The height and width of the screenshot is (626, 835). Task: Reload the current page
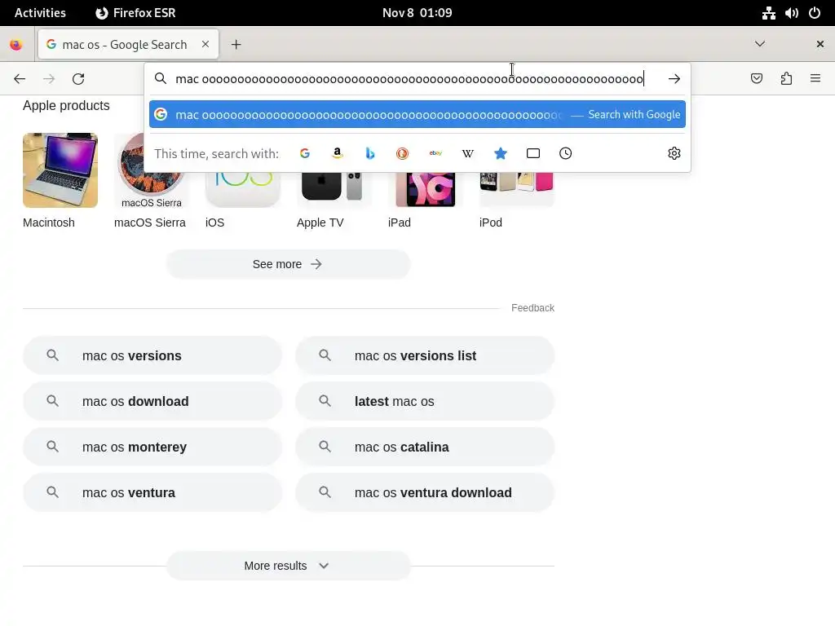coord(78,79)
